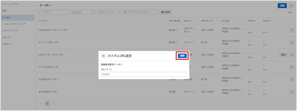Open the 公開ステータス dropdown filter
The image size is (297, 111).
coord(109,12)
